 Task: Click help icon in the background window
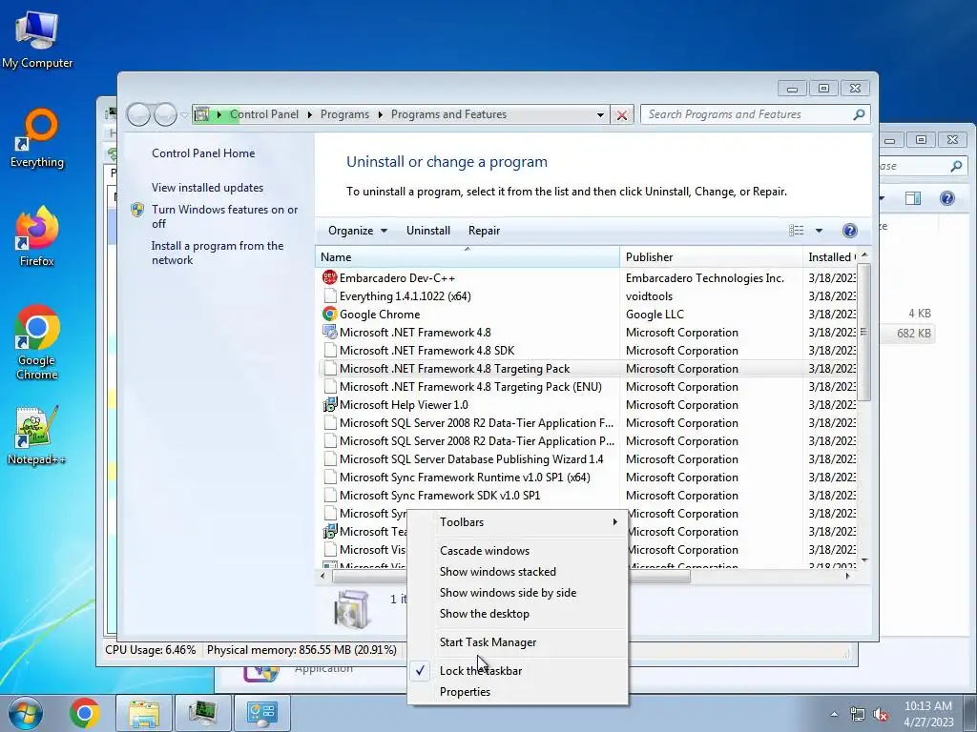(947, 198)
